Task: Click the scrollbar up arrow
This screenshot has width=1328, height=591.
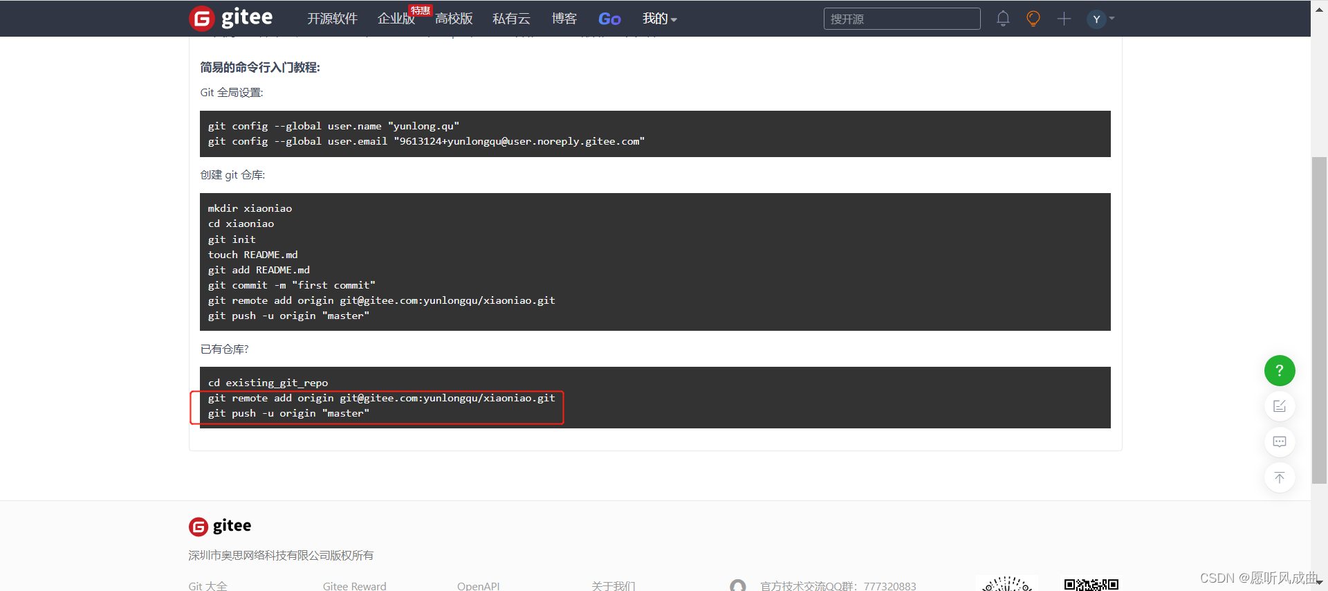Action: (x=1319, y=8)
